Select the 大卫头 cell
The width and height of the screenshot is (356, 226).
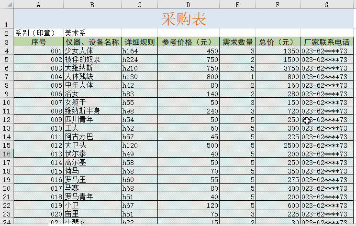[x=92, y=145]
